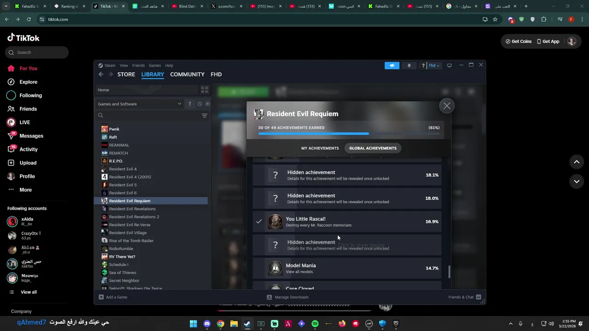Click sort order up arrow in library
This screenshot has width=589, height=331.
(190, 104)
